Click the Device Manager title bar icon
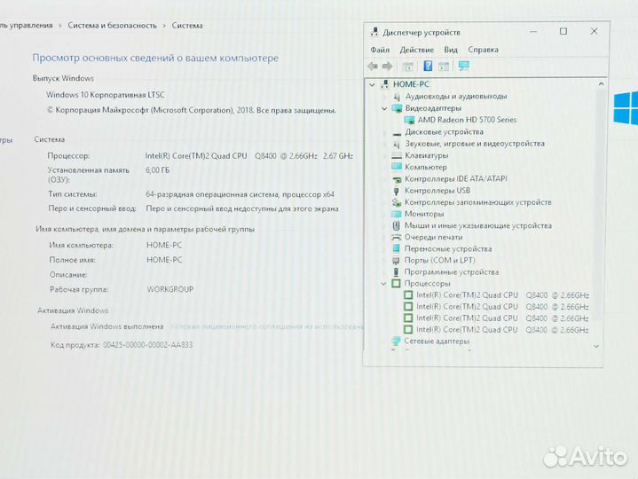The image size is (638, 479). tap(374, 32)
